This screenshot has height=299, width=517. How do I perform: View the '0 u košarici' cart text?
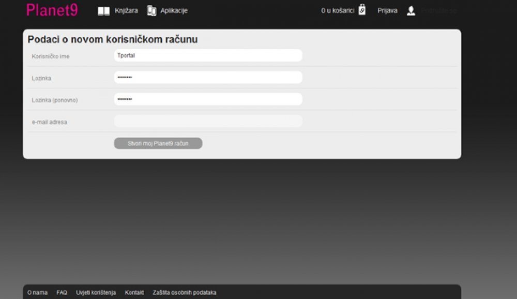coord(338,10)
